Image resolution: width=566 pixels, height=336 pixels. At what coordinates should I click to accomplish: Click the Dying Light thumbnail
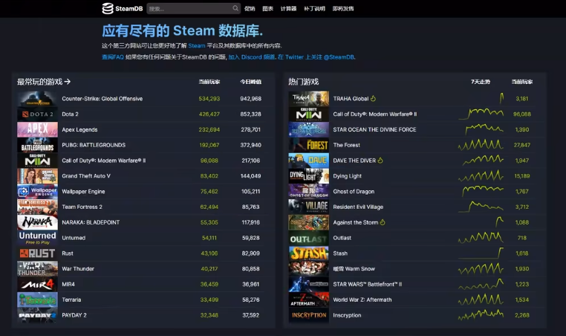pyautogui.click(x=309, y=176)
